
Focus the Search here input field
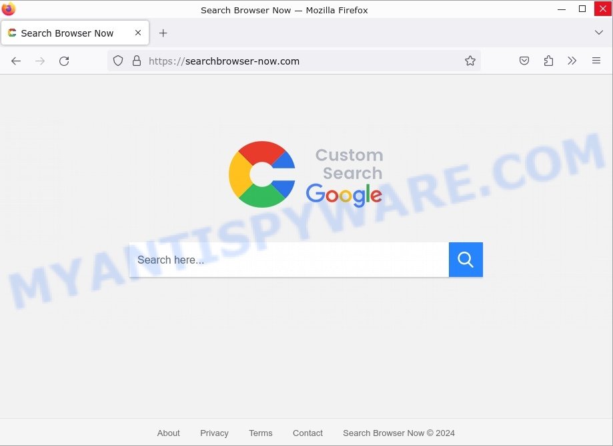click(x=289, y=260)
